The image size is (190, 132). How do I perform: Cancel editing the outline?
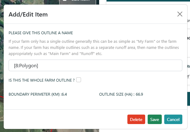[x=173, y=119]
